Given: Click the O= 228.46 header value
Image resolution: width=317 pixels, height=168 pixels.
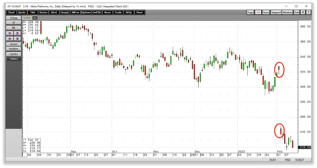Looking at the screenshot, I should click(x=30, y=22).
